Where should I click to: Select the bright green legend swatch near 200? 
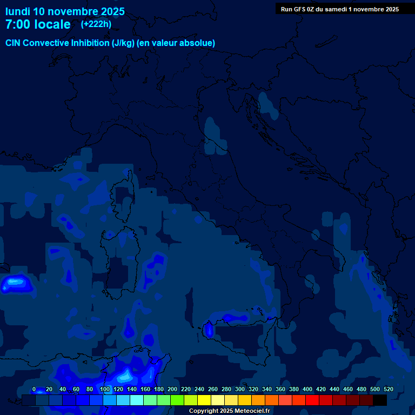tap(177, 400)
